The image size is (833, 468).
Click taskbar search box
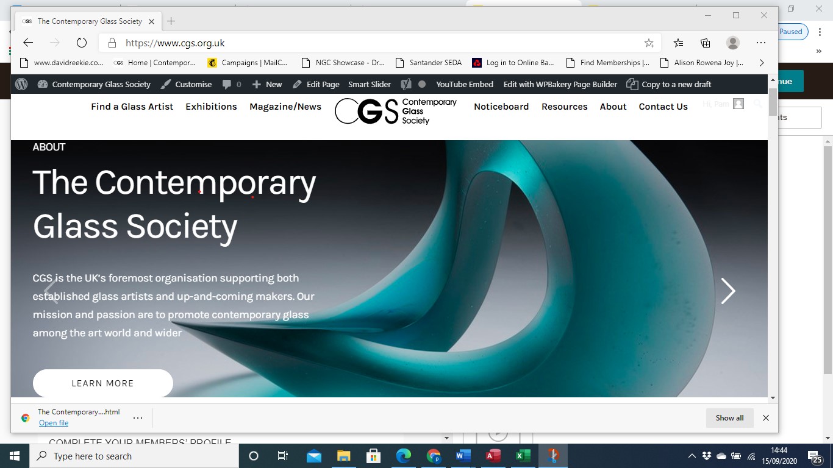pyautogui.click(x=134, y=456)
